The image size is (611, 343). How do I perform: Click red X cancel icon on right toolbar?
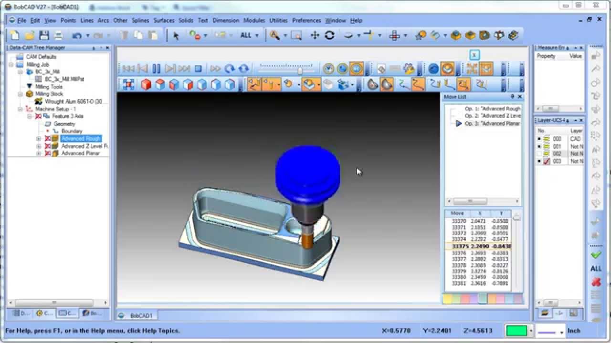pos(596,282)
